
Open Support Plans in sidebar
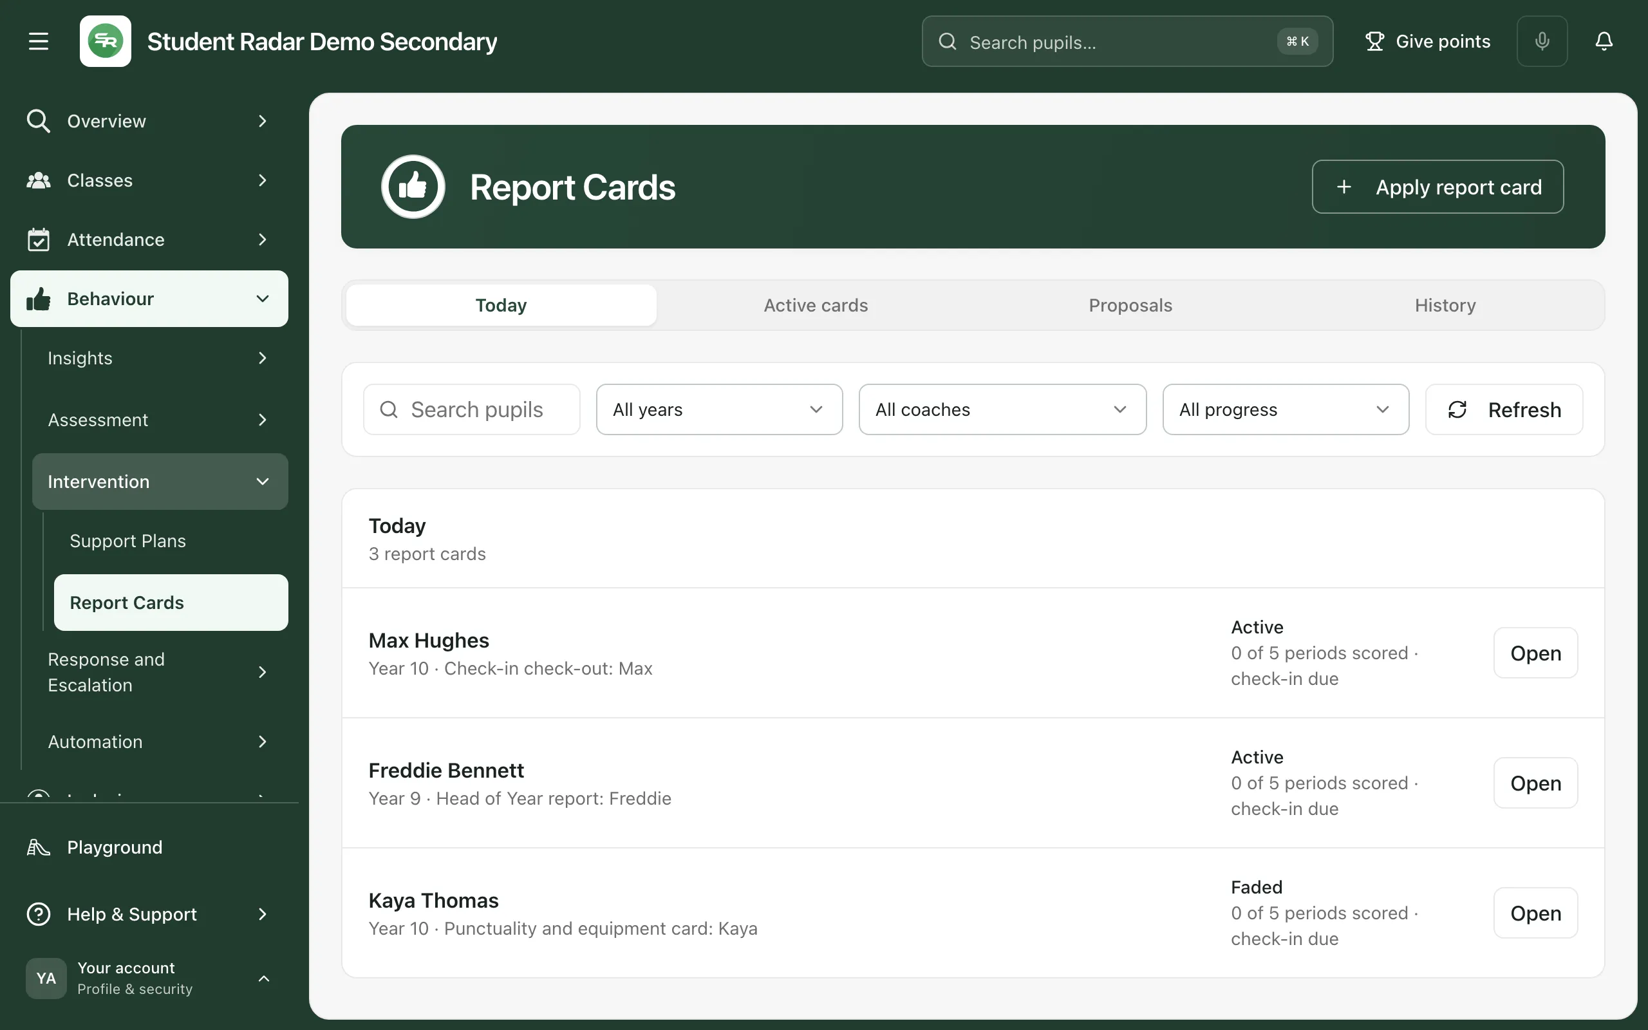point(171,541)
